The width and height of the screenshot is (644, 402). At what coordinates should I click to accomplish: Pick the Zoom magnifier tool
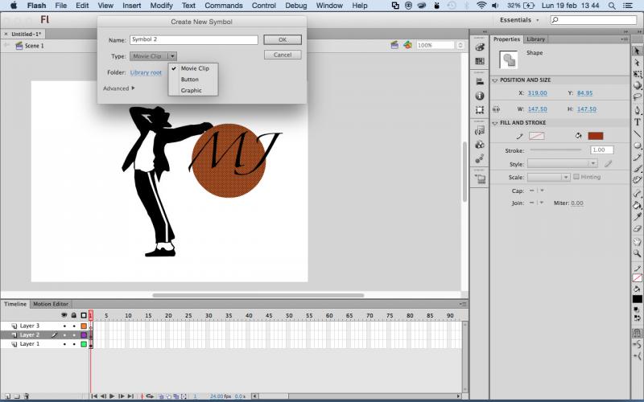click(x=638, y=252)
